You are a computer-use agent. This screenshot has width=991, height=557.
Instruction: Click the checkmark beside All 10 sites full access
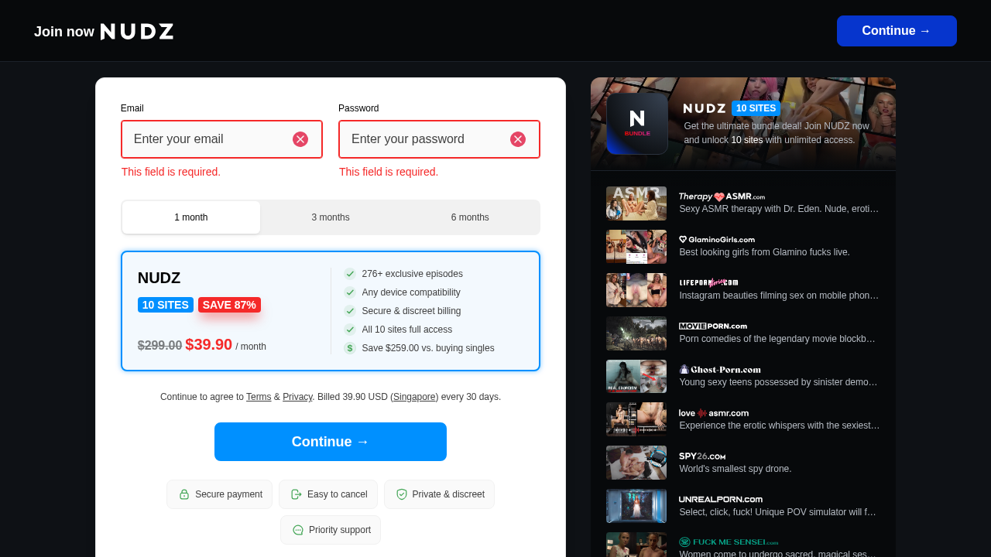[350, 330]
